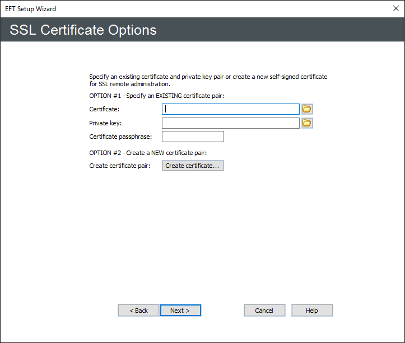Browse for the Certificate file via folder icon
405x343 pixels.
pos(306,109)
